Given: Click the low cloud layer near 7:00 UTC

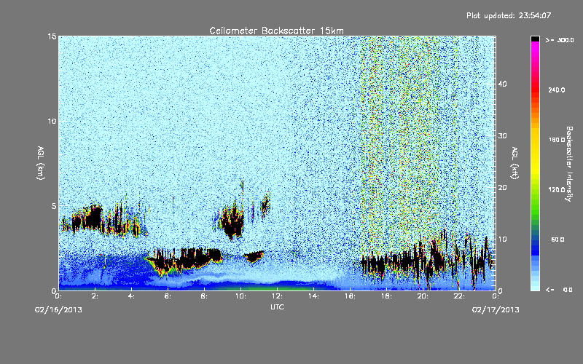Looking at the screenshot, I should coord(186,259).
